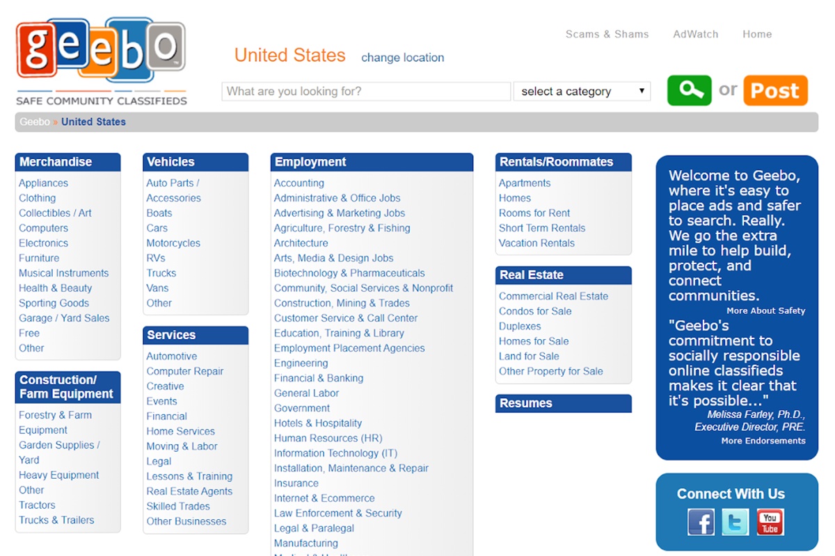Click the green search key button
This screenshot has height=556, width=835.
(689, 90)
